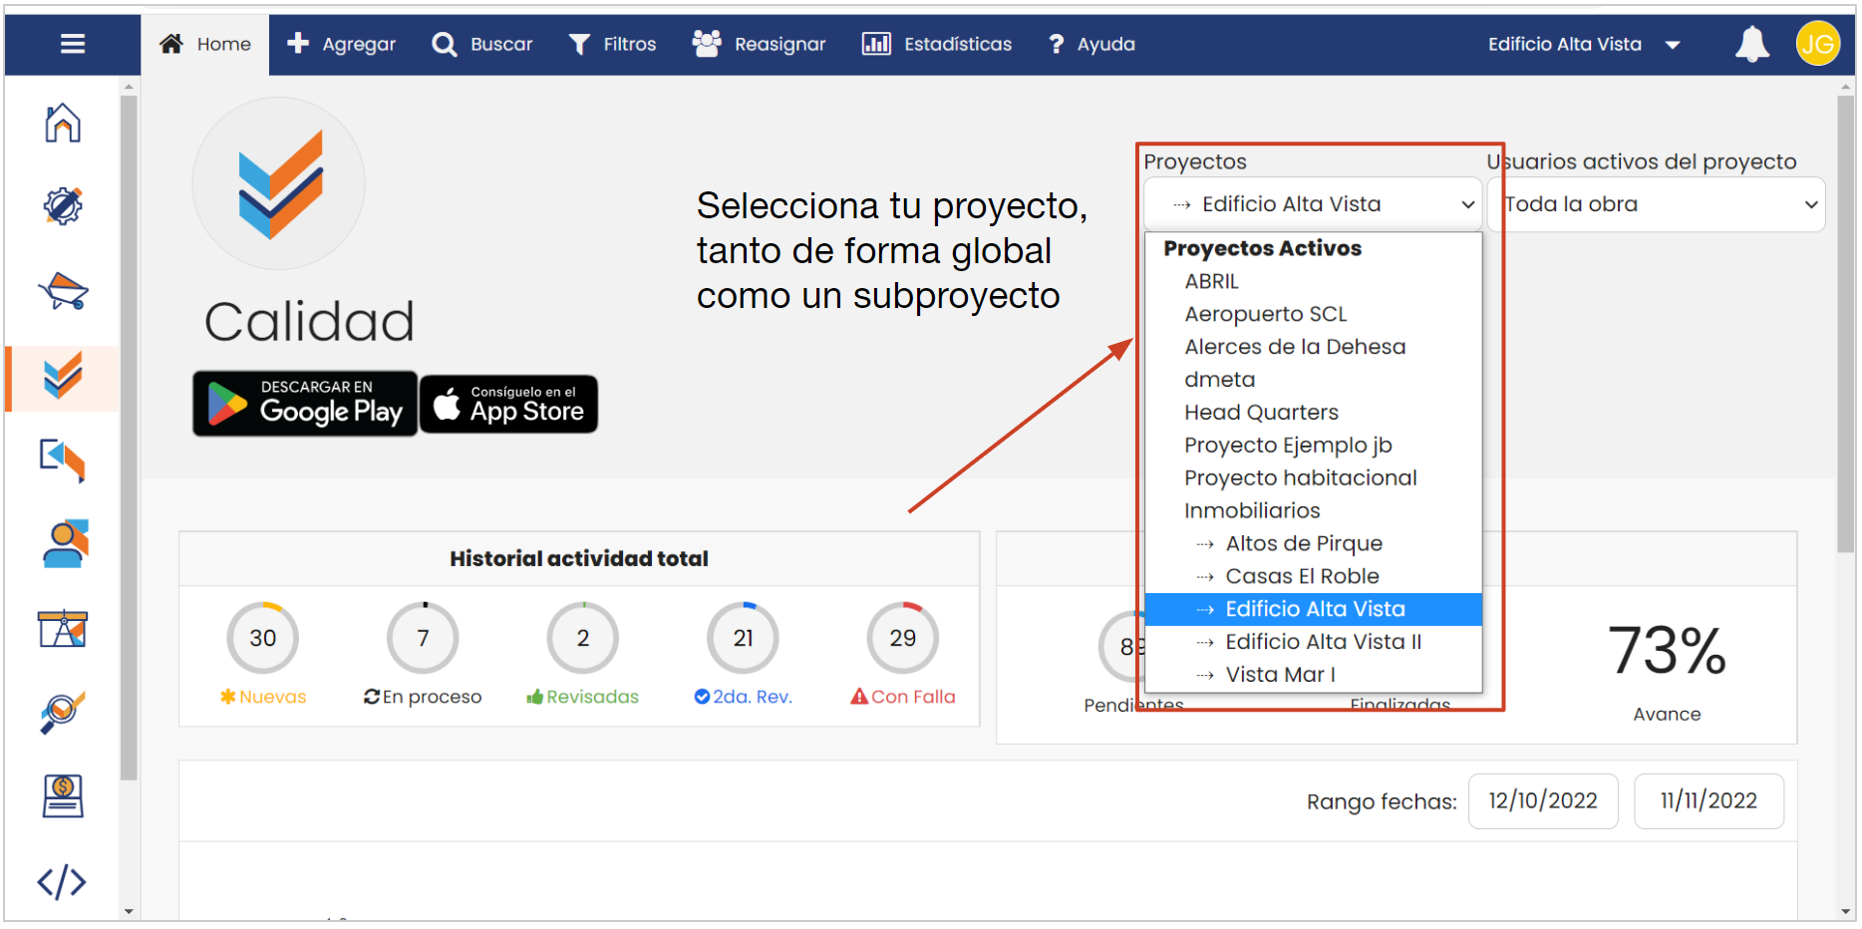This screenshot has width=1862, height=929.
Task: Open the Toda la obra dropdown
Action: [1656, 204]
